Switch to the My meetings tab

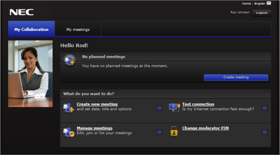[78, 30]
